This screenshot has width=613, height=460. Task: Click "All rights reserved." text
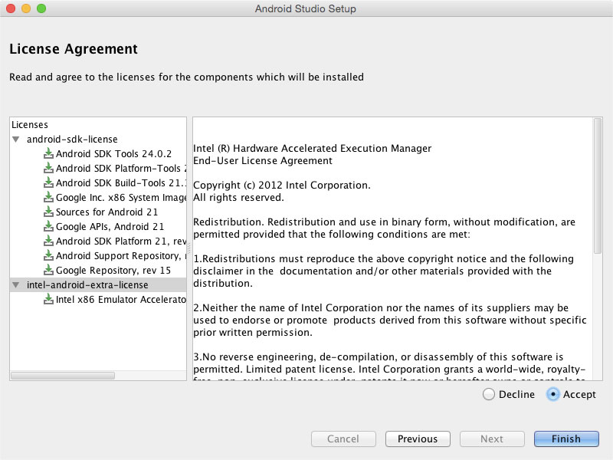238,198
